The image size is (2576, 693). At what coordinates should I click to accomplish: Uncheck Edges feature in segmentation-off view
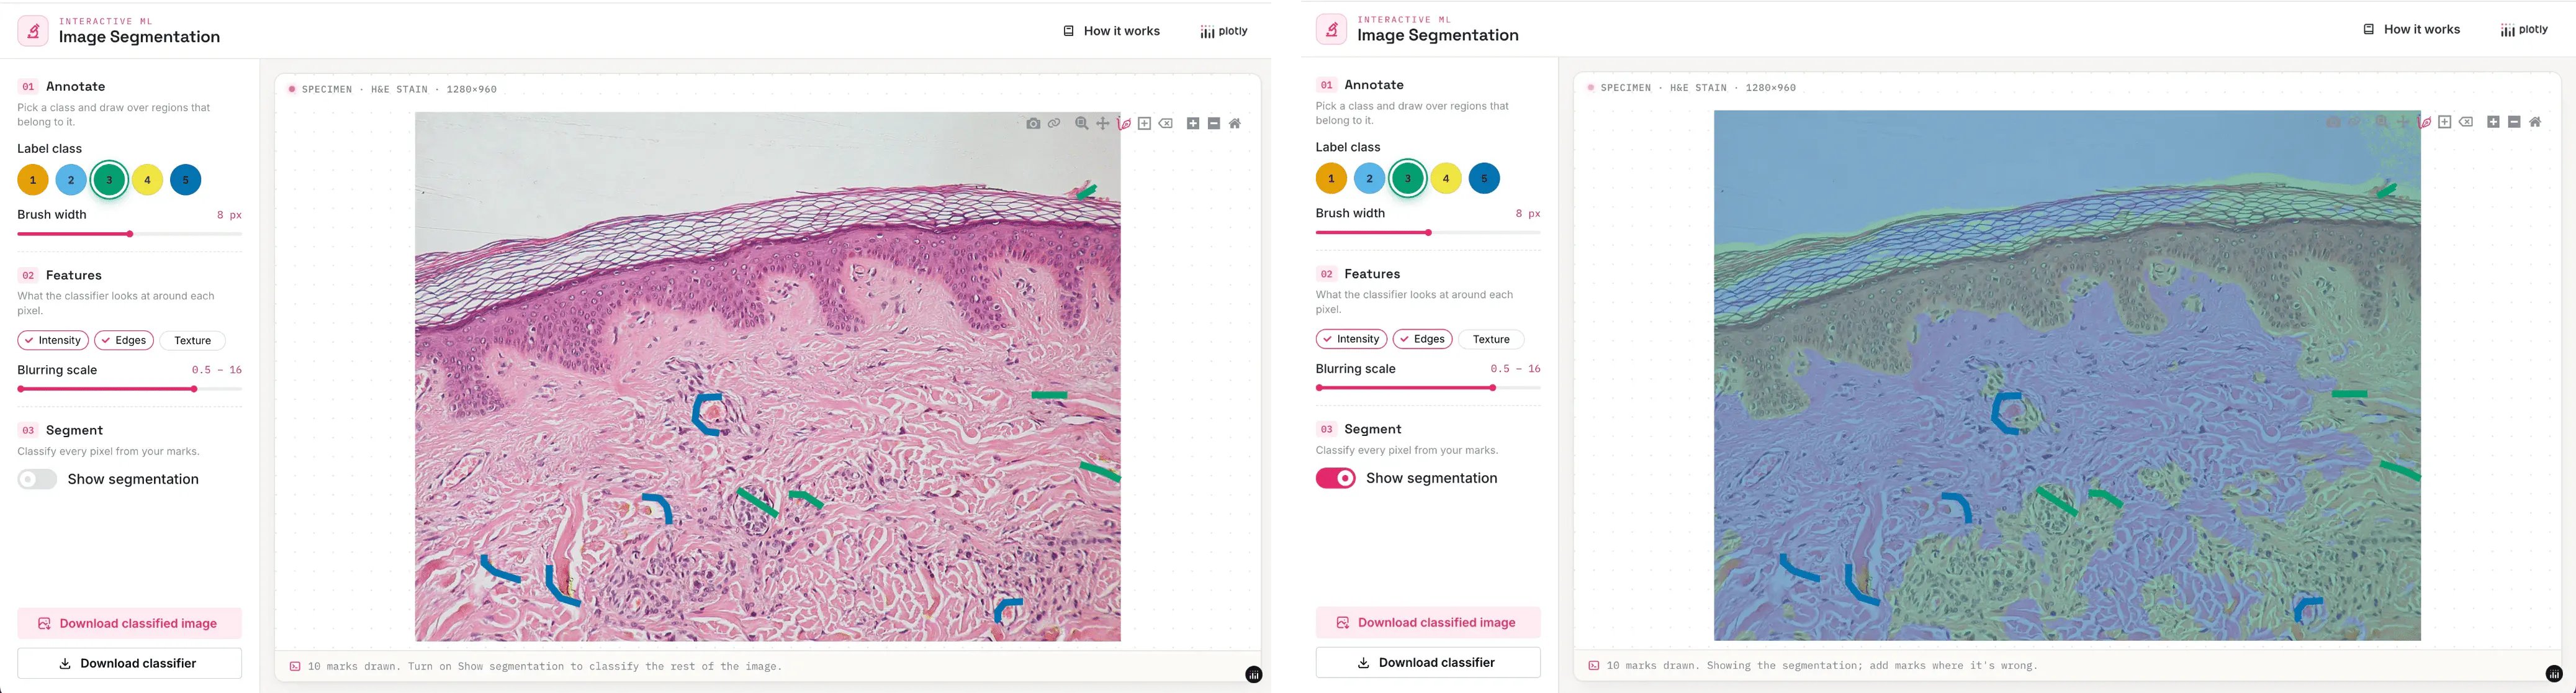point(124,340)
